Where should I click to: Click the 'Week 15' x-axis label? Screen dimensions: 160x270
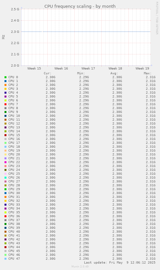(x=34, y=68)
